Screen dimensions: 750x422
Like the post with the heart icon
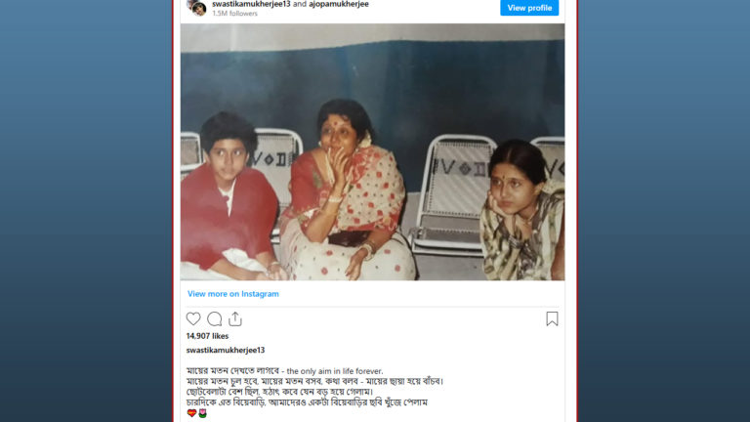[x=193, y=318]
